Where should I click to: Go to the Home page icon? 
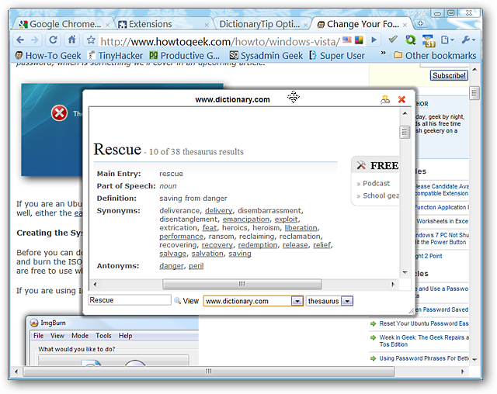point(72,40)
